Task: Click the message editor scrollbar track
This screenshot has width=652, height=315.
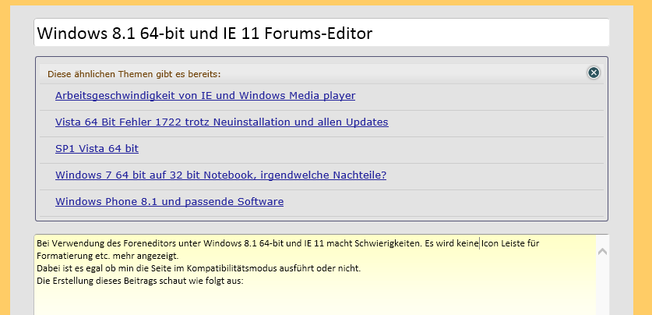Action: click(x=602, y=287)
